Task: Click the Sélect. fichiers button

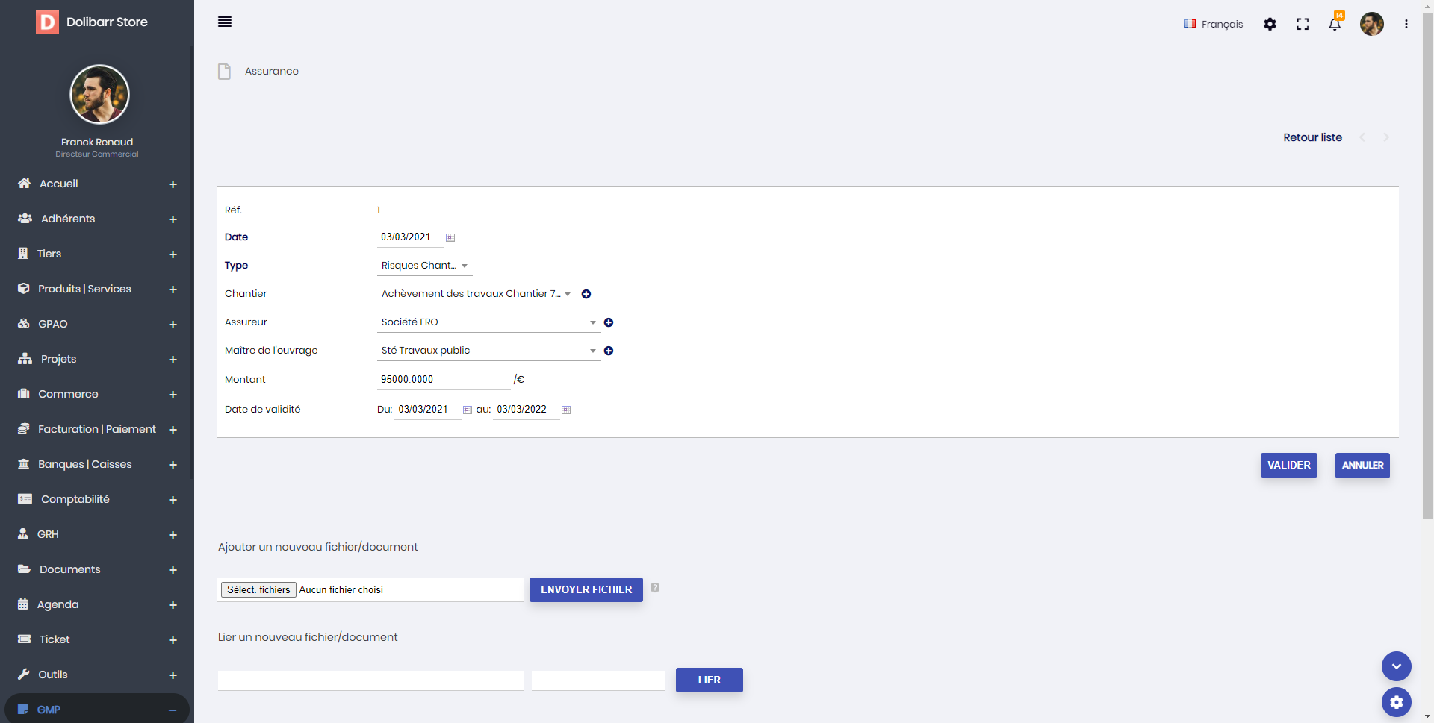Action: pyautogui.click(x=258, y=589)
